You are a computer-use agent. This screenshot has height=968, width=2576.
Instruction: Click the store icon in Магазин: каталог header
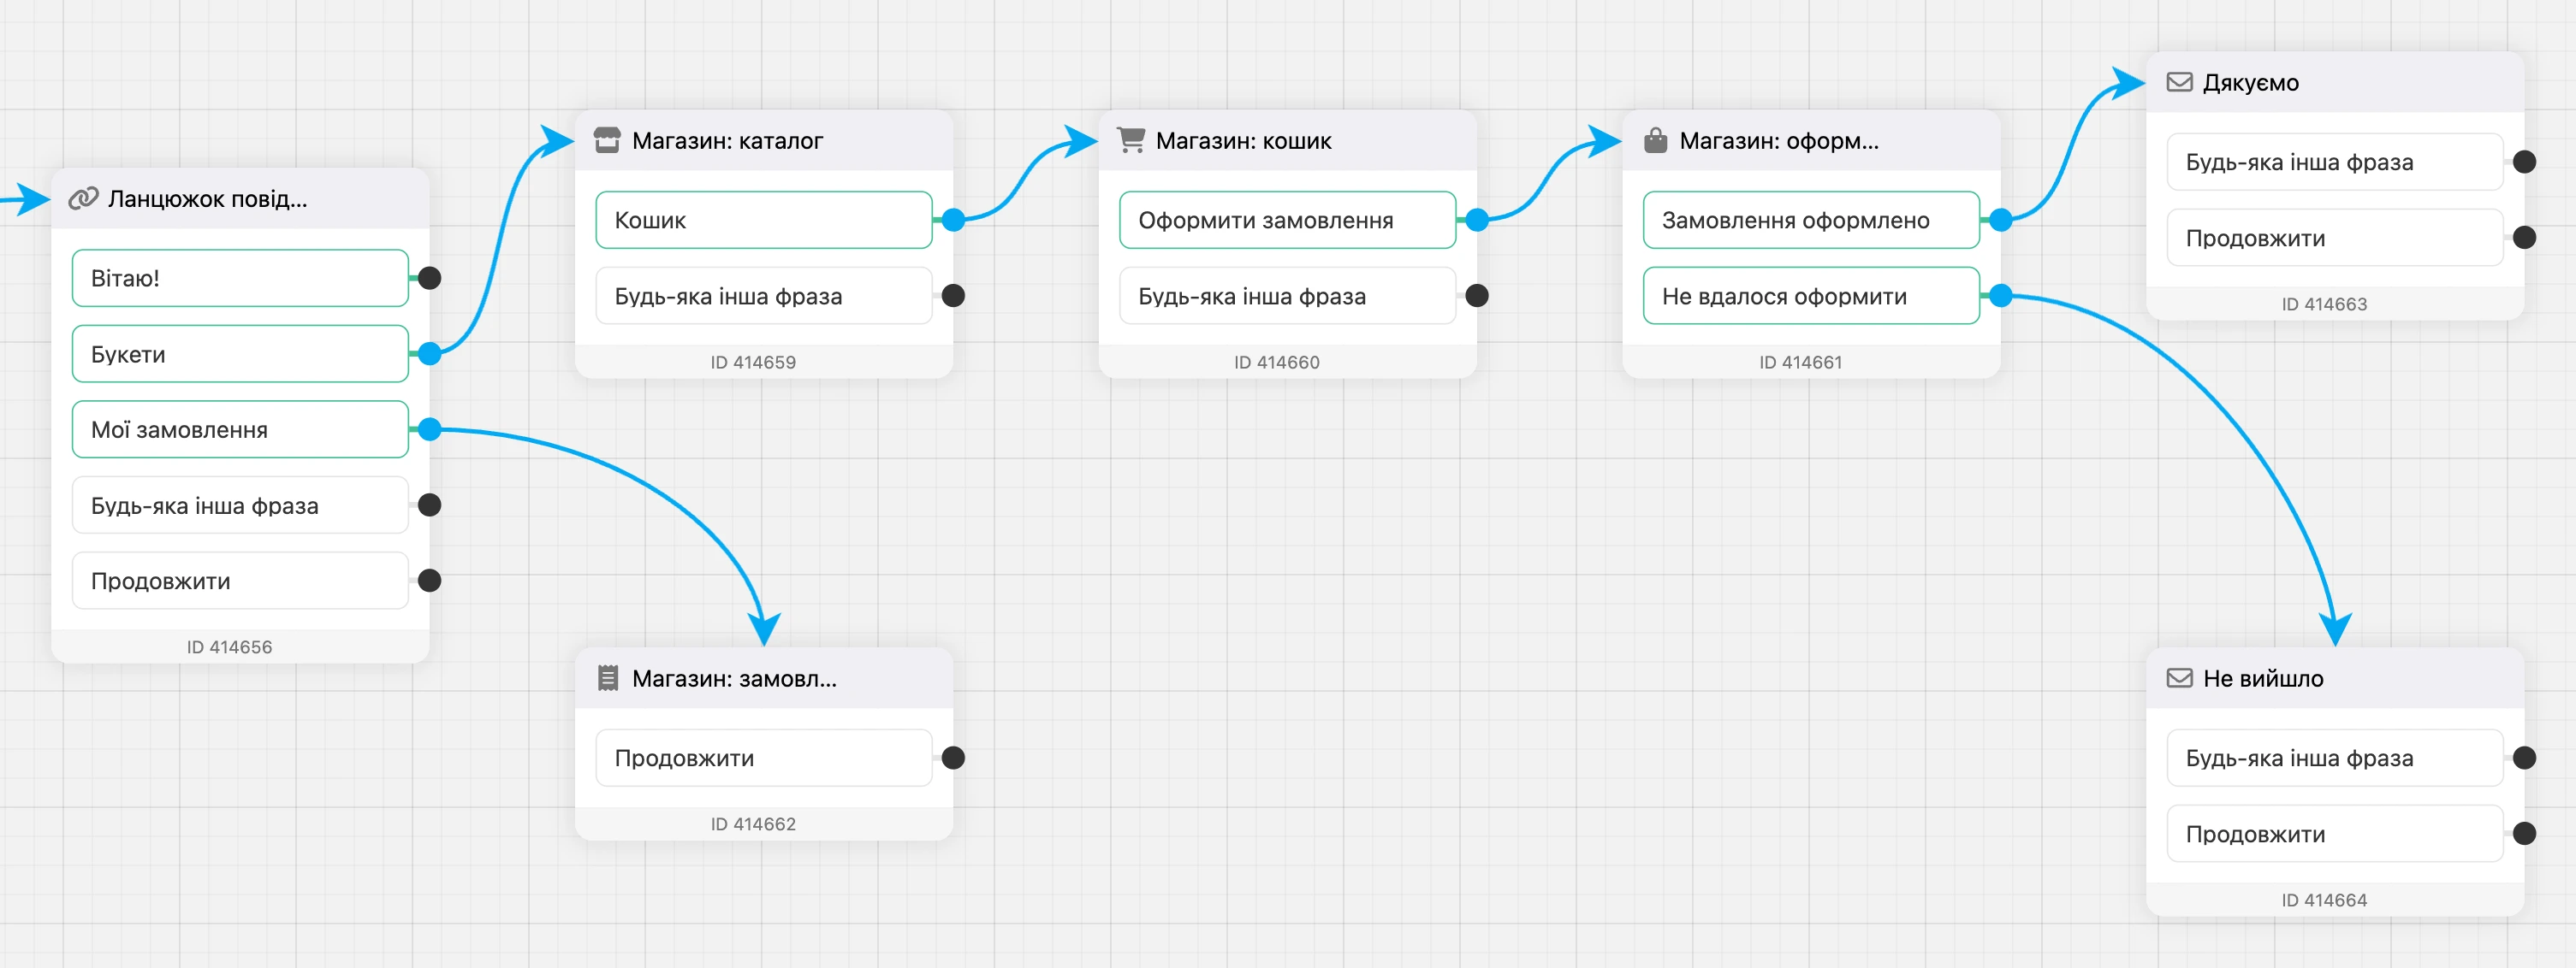pos(607,140)
